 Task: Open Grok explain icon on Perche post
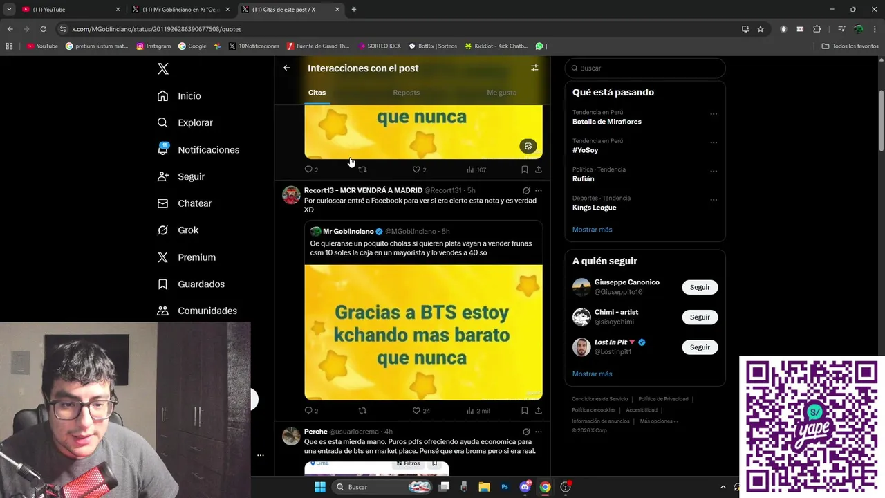[526, 432]
